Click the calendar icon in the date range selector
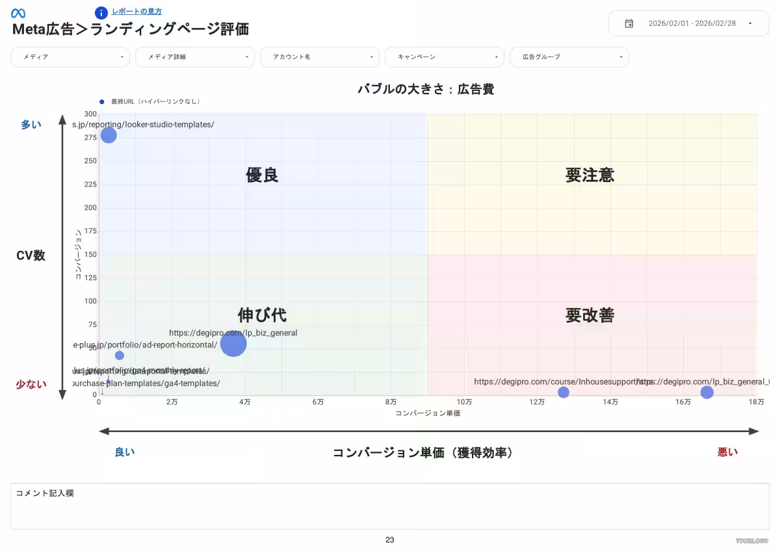 click(x=629, y=23)
